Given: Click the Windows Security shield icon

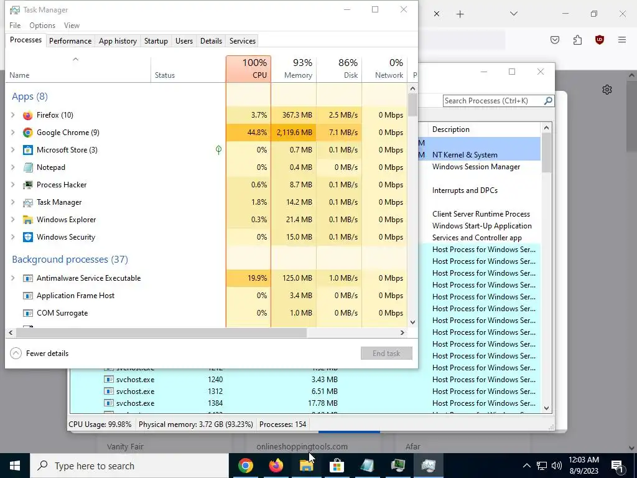Looking at the screenshot, I should [27, 237].
